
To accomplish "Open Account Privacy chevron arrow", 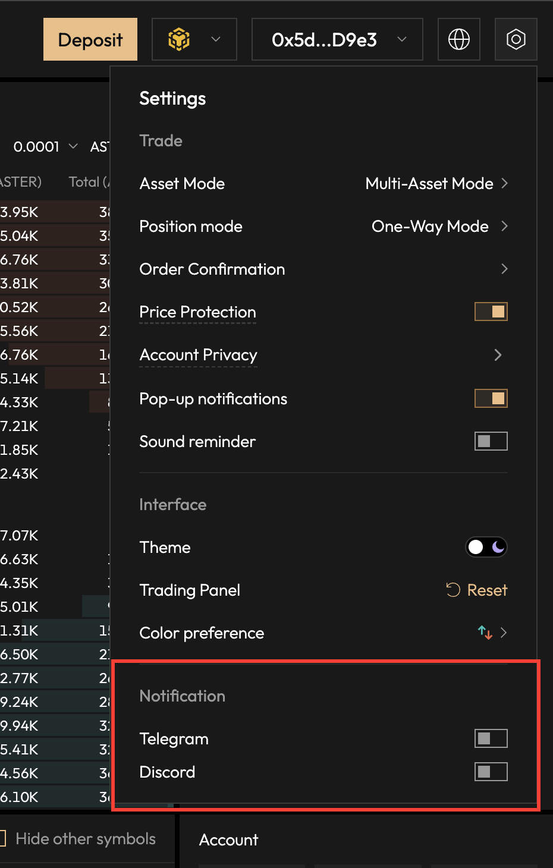I will [498, 355].
